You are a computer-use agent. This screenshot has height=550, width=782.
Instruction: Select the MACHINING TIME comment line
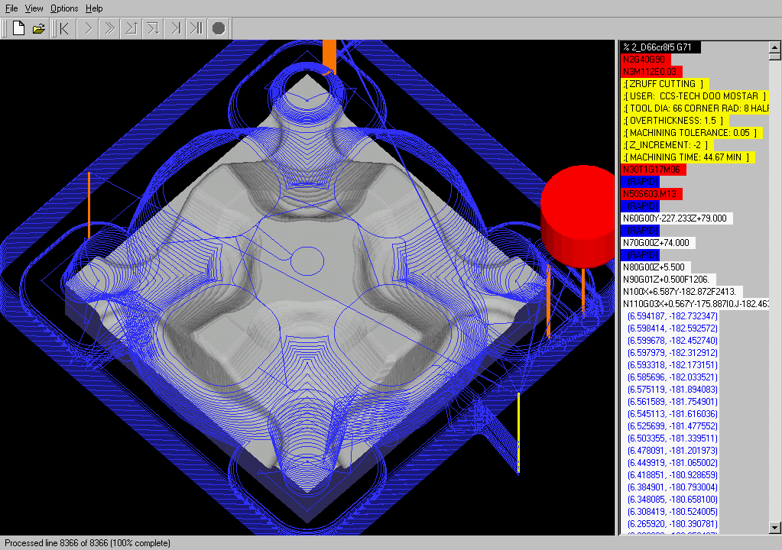(x=688, y=157)
